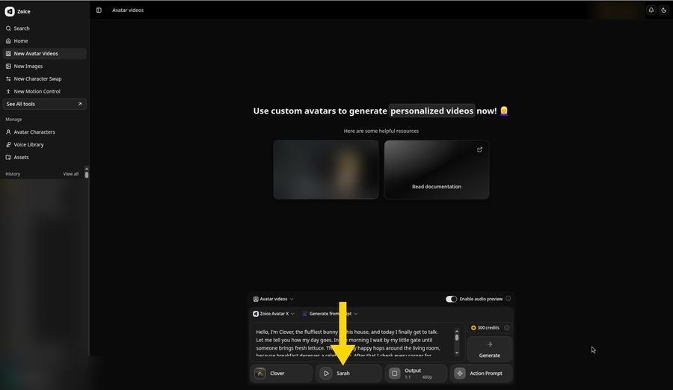Open the Read documentation card
The width and height of the screenshot is (673, 390).
pos(437,170)
